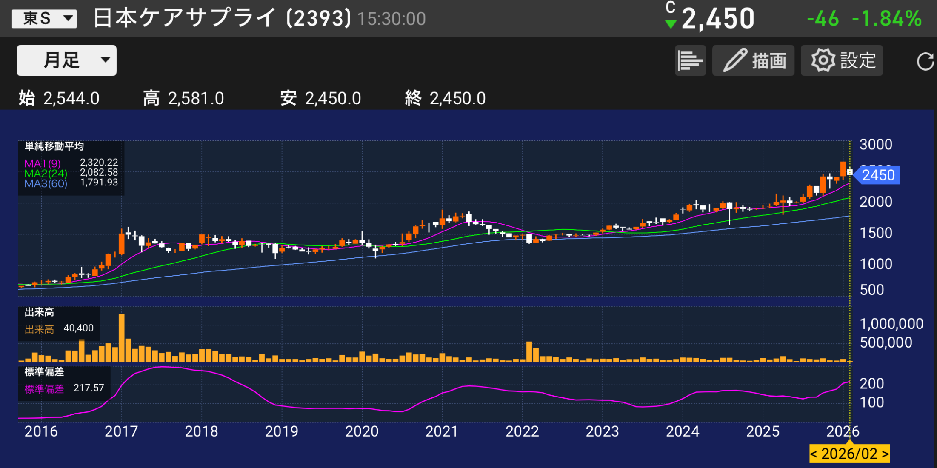The image size is (937, 468).
Task: Toggle the 標準偏差 indicator display
Action: [44, 388]
